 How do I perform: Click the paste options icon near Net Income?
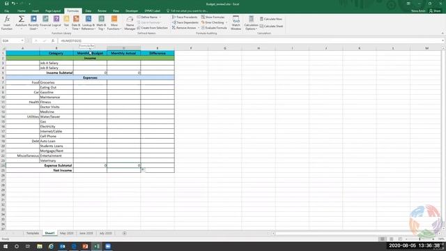[x=143, y=169]
